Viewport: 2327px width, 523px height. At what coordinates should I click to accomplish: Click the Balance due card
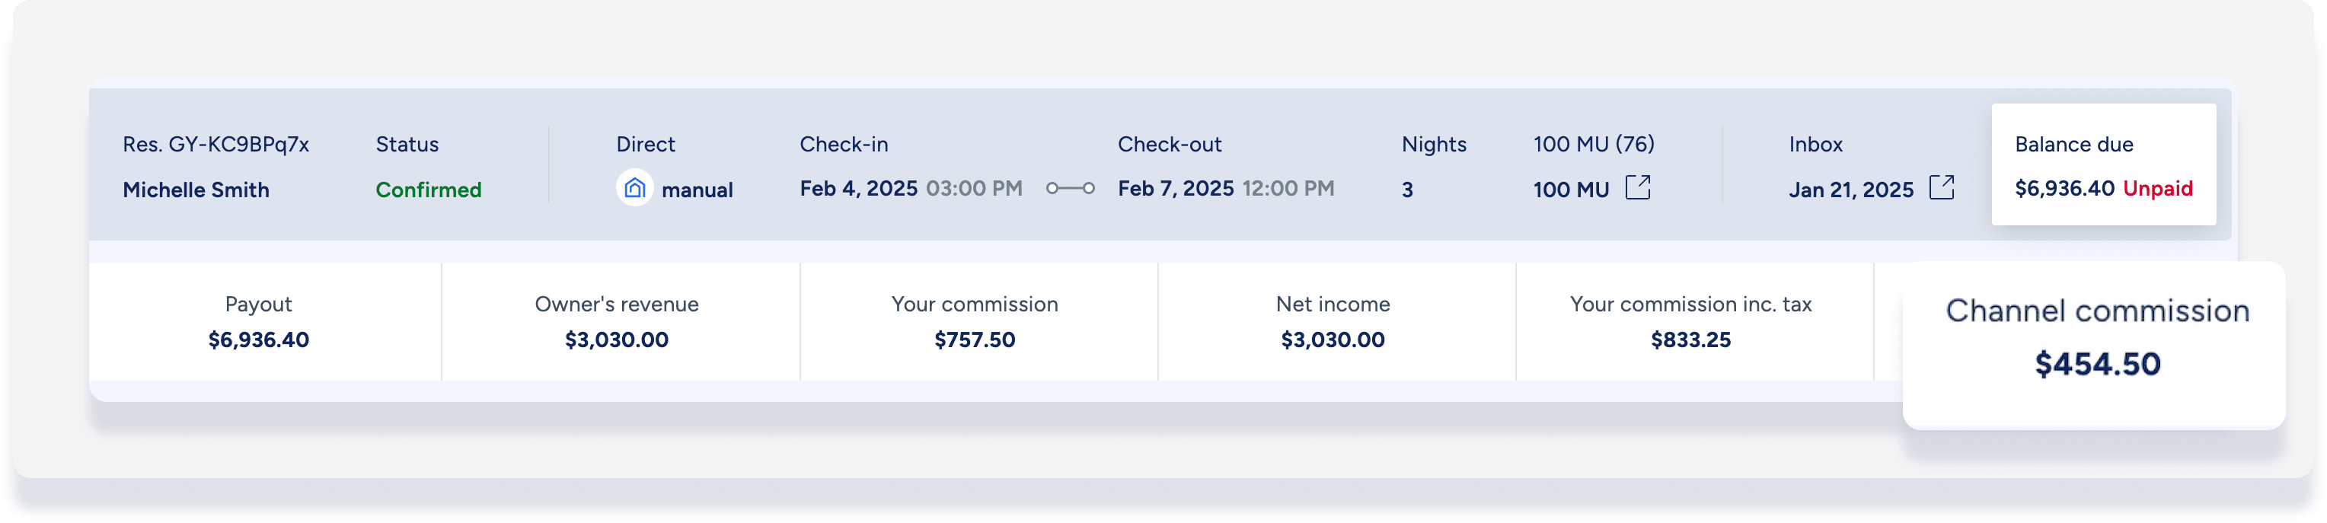[2103, 164]
